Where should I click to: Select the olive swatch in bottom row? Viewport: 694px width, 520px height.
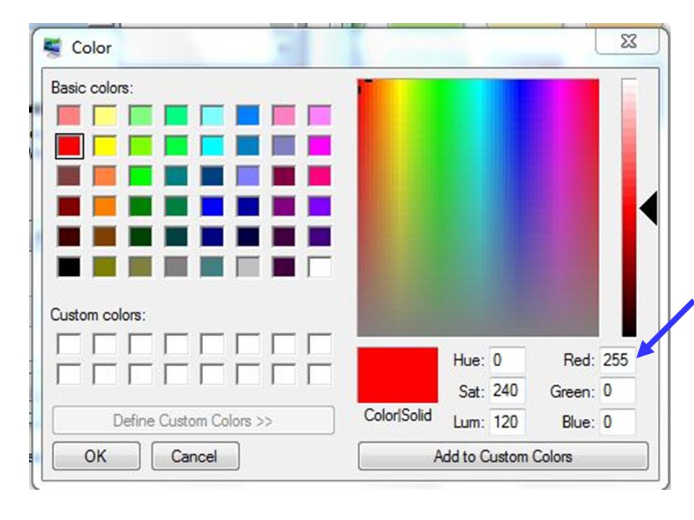[105, 267]
